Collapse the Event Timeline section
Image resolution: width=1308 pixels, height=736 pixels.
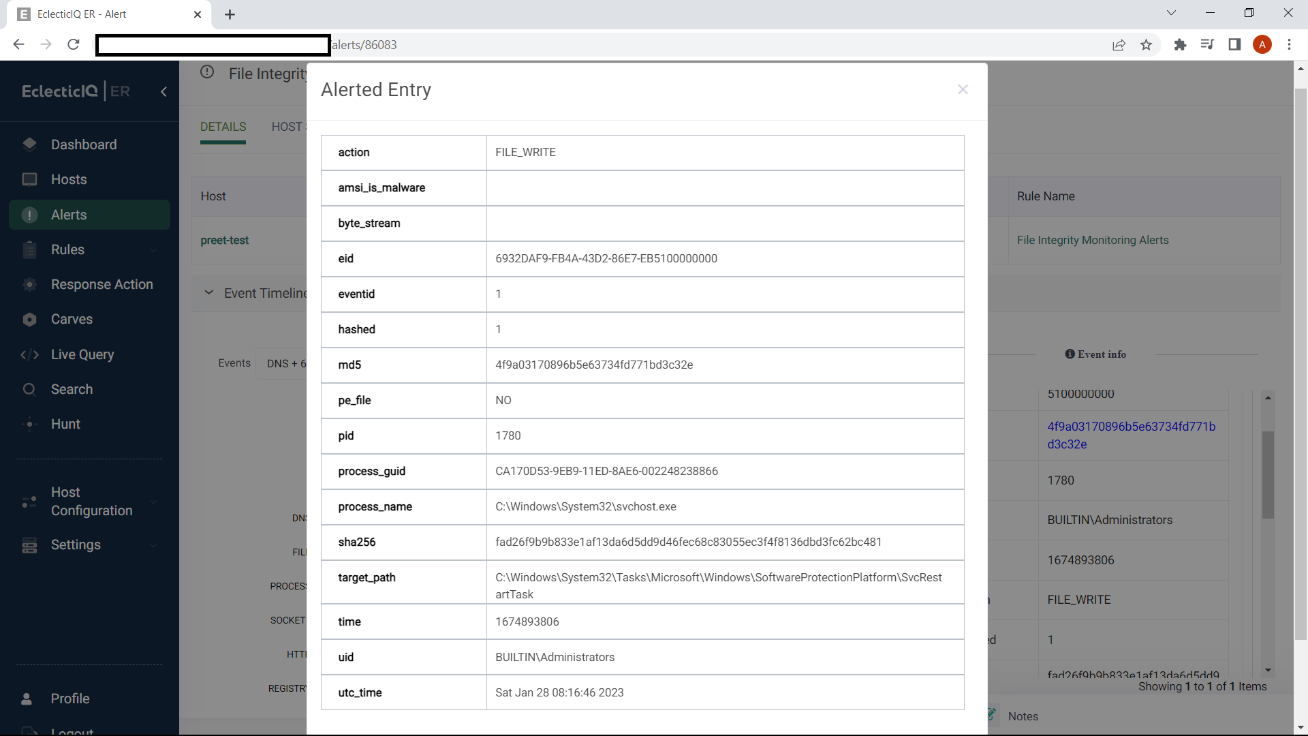(x=208, y=293)
